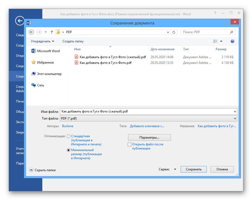The width and height of the screenshot is (252, 200).
Task: Click the dialog's Forward navigation arrow
Action: (x=39, y=32)
